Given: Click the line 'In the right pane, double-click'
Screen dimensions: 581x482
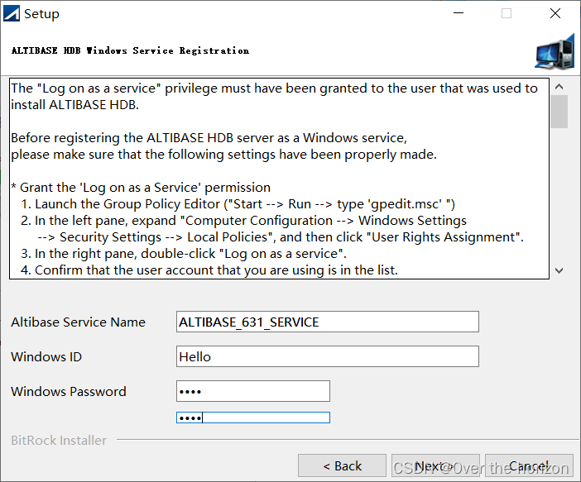Looking at the screenshot, I should 184,254.
